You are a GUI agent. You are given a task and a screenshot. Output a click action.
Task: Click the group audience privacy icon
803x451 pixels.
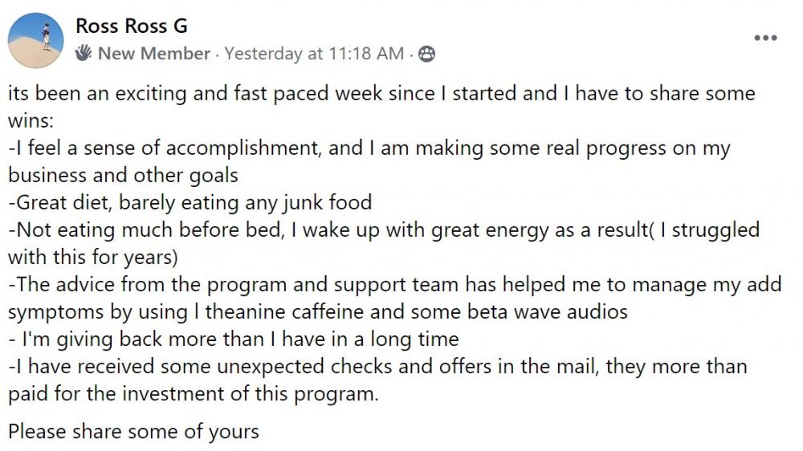point(426,54)
